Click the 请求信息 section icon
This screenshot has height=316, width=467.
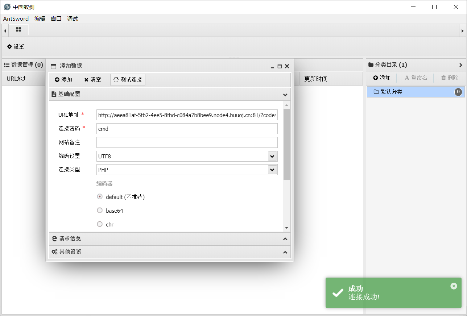(x=54, y=239)
